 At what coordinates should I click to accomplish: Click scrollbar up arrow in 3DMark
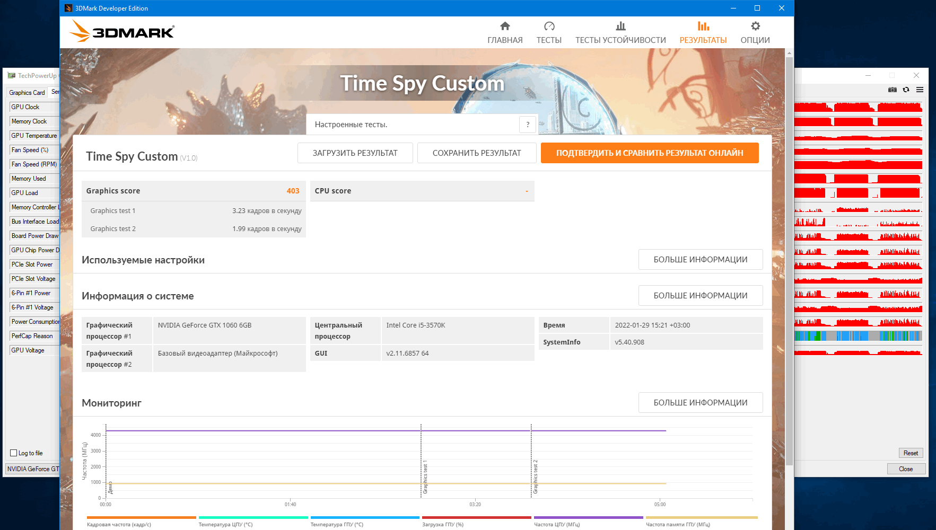click(789, 52)
